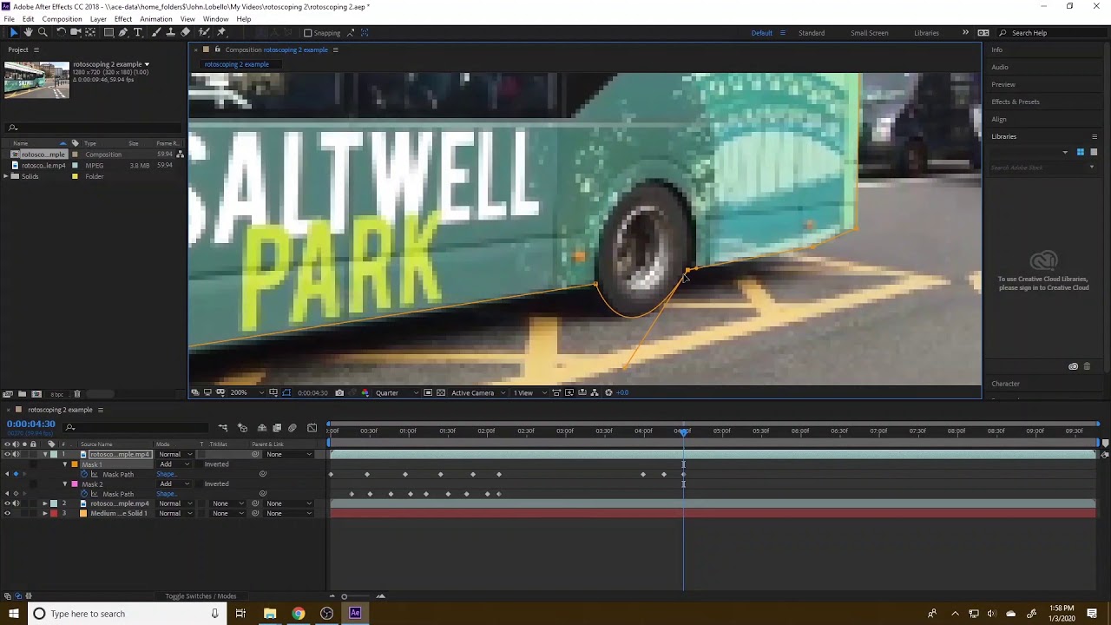Select the Brush tool

pos(156,32)
